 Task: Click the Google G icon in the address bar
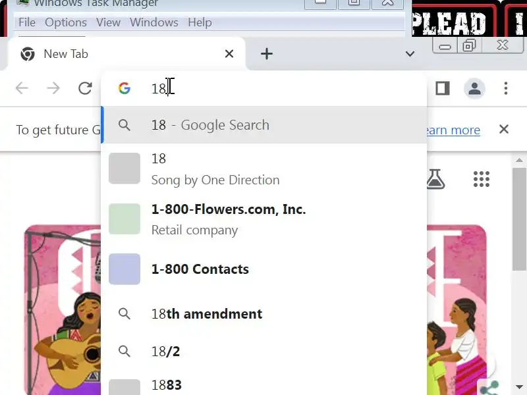(x=125, y=88)
